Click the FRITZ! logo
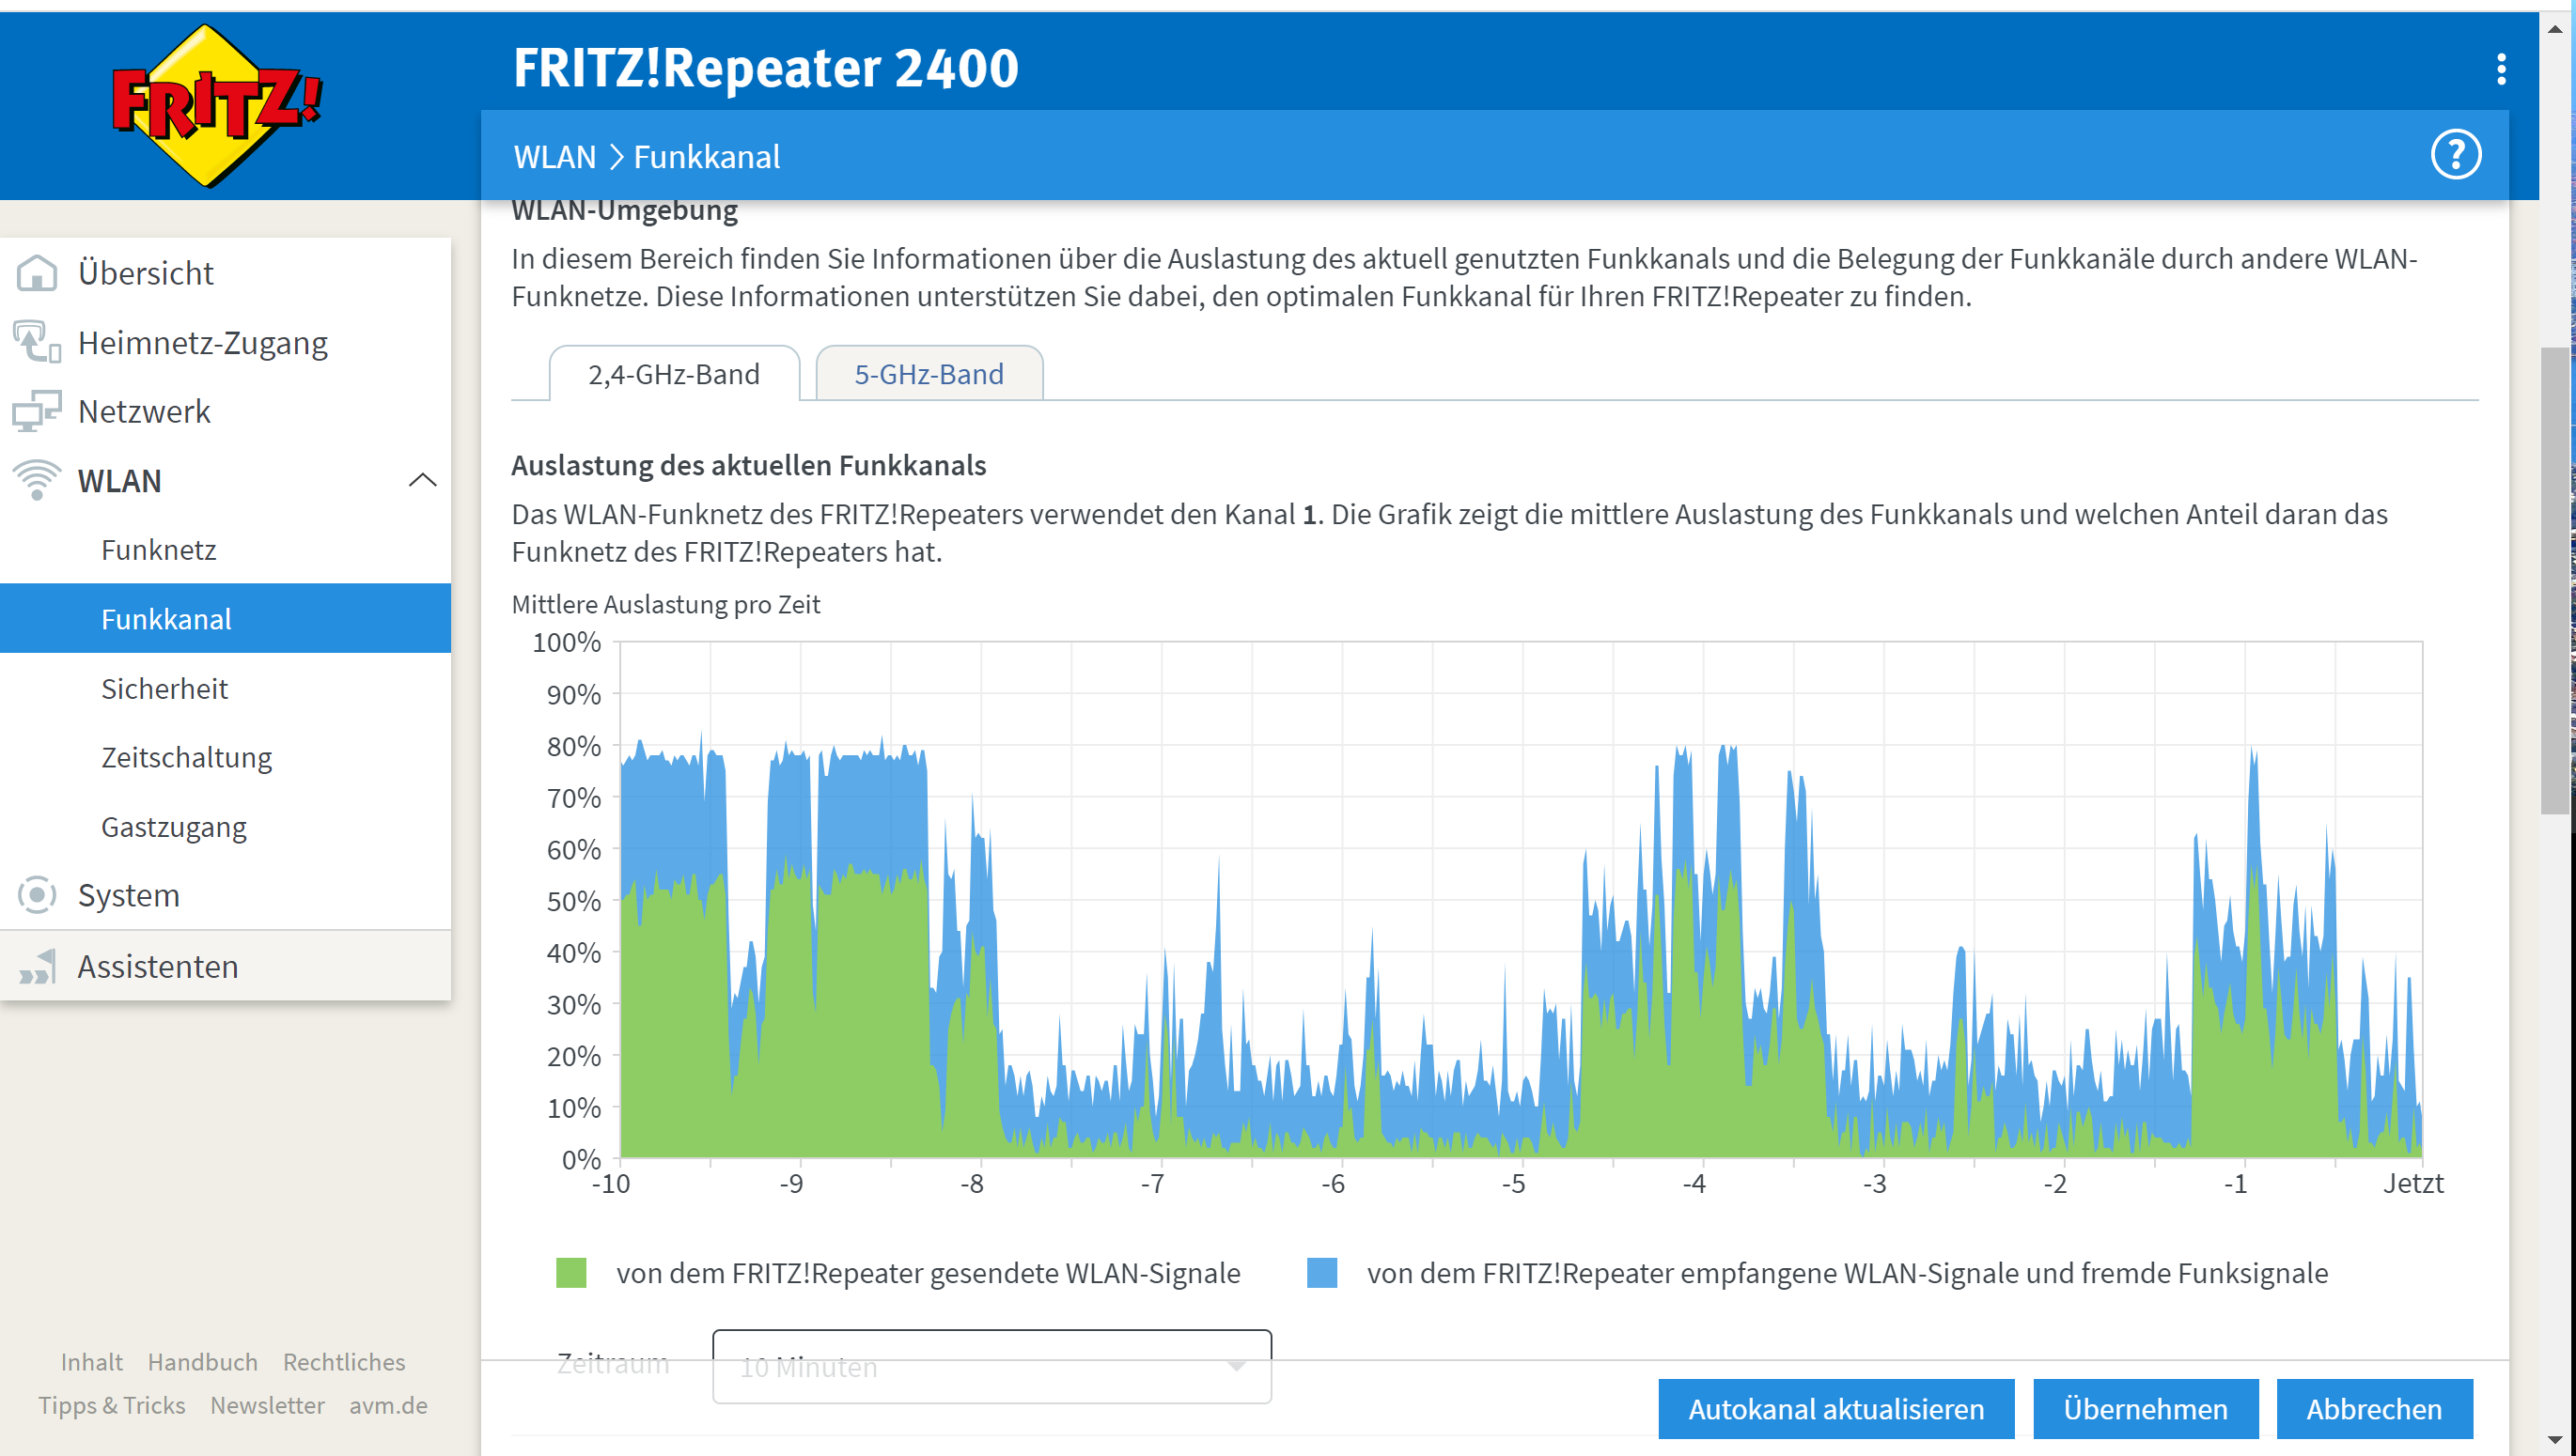 coord(216,105)
